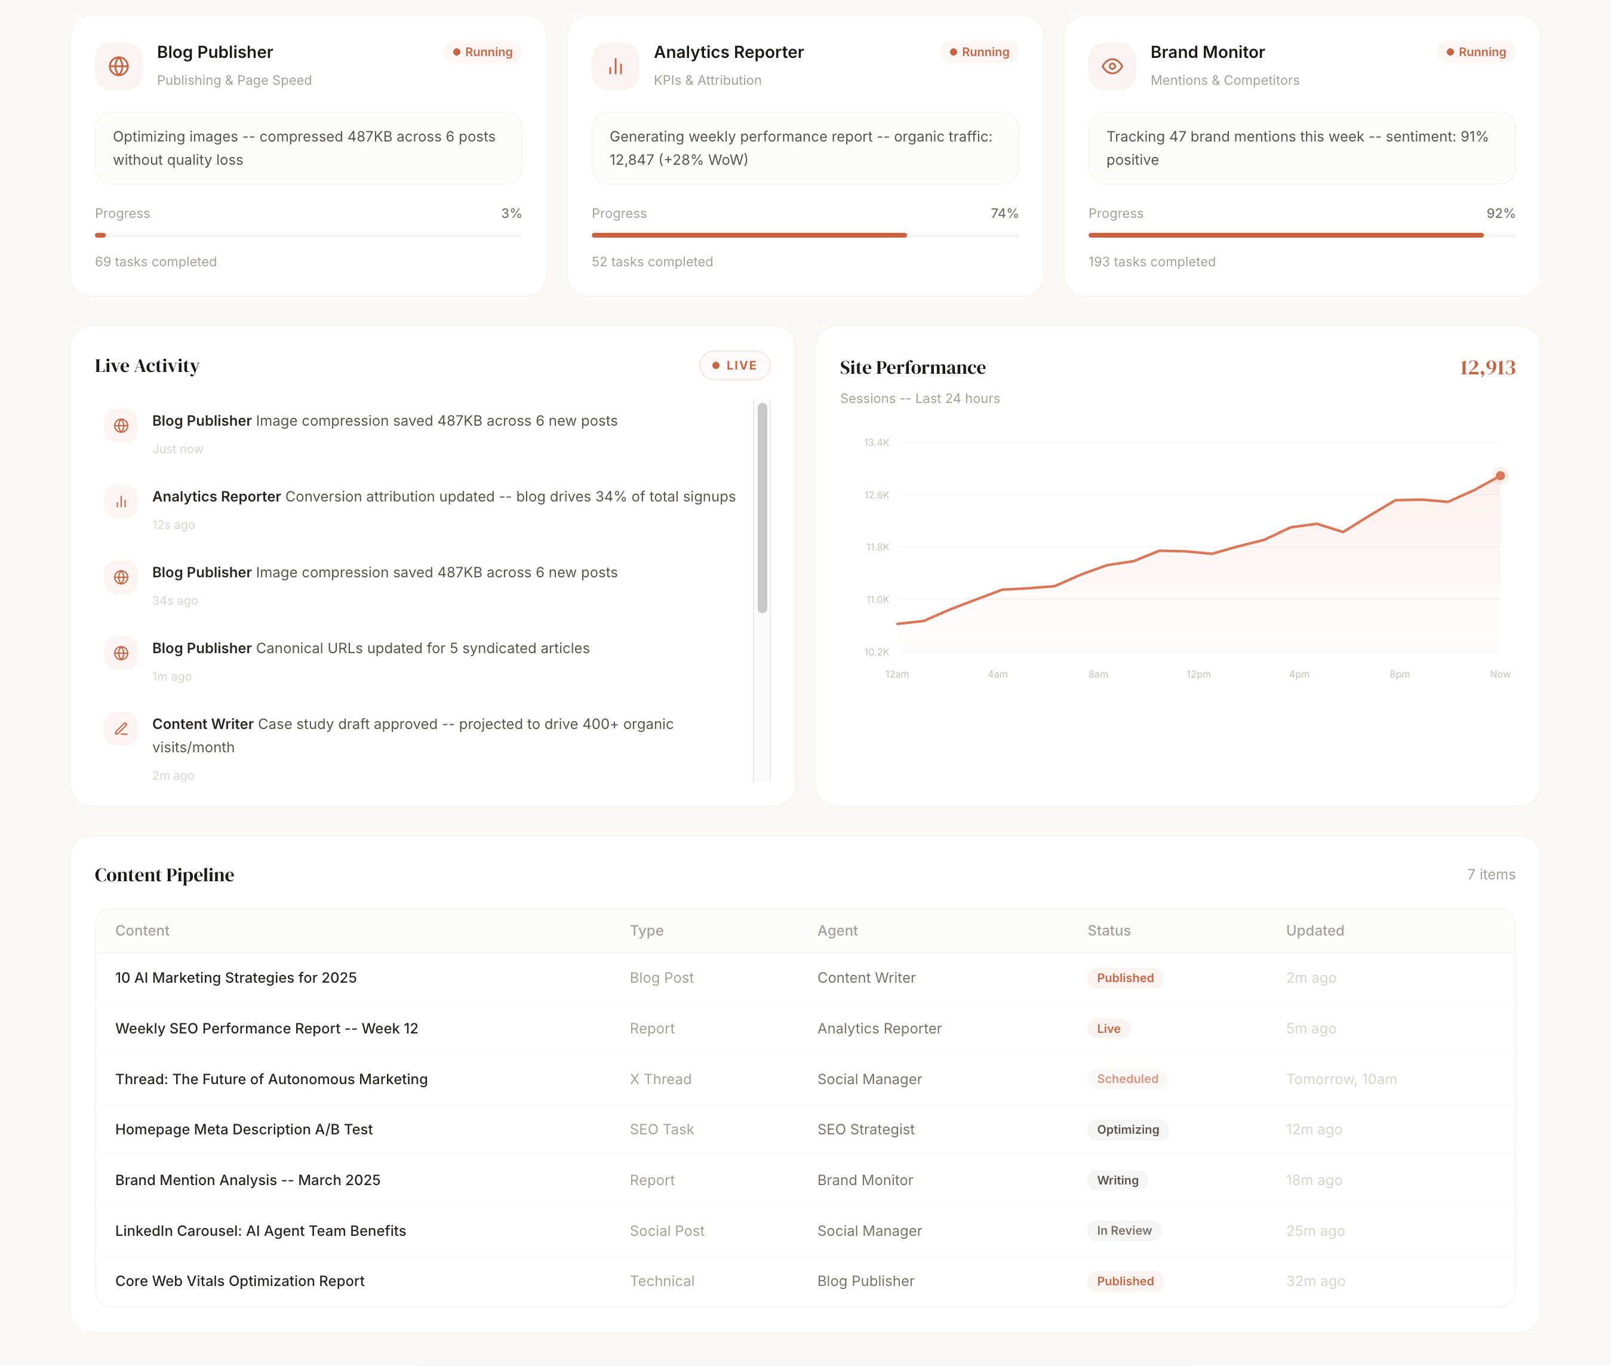Click the Live Activity scrollbar thumb
Screen dimensions: 1611x1366
(x=762, y=508)
